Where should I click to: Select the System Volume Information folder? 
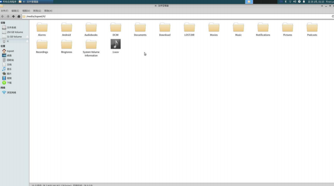[91, 48]
